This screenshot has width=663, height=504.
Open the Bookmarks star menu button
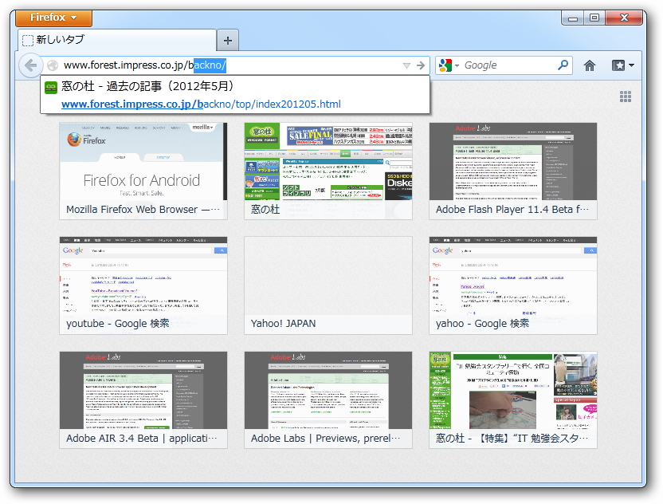click(623, 65)
